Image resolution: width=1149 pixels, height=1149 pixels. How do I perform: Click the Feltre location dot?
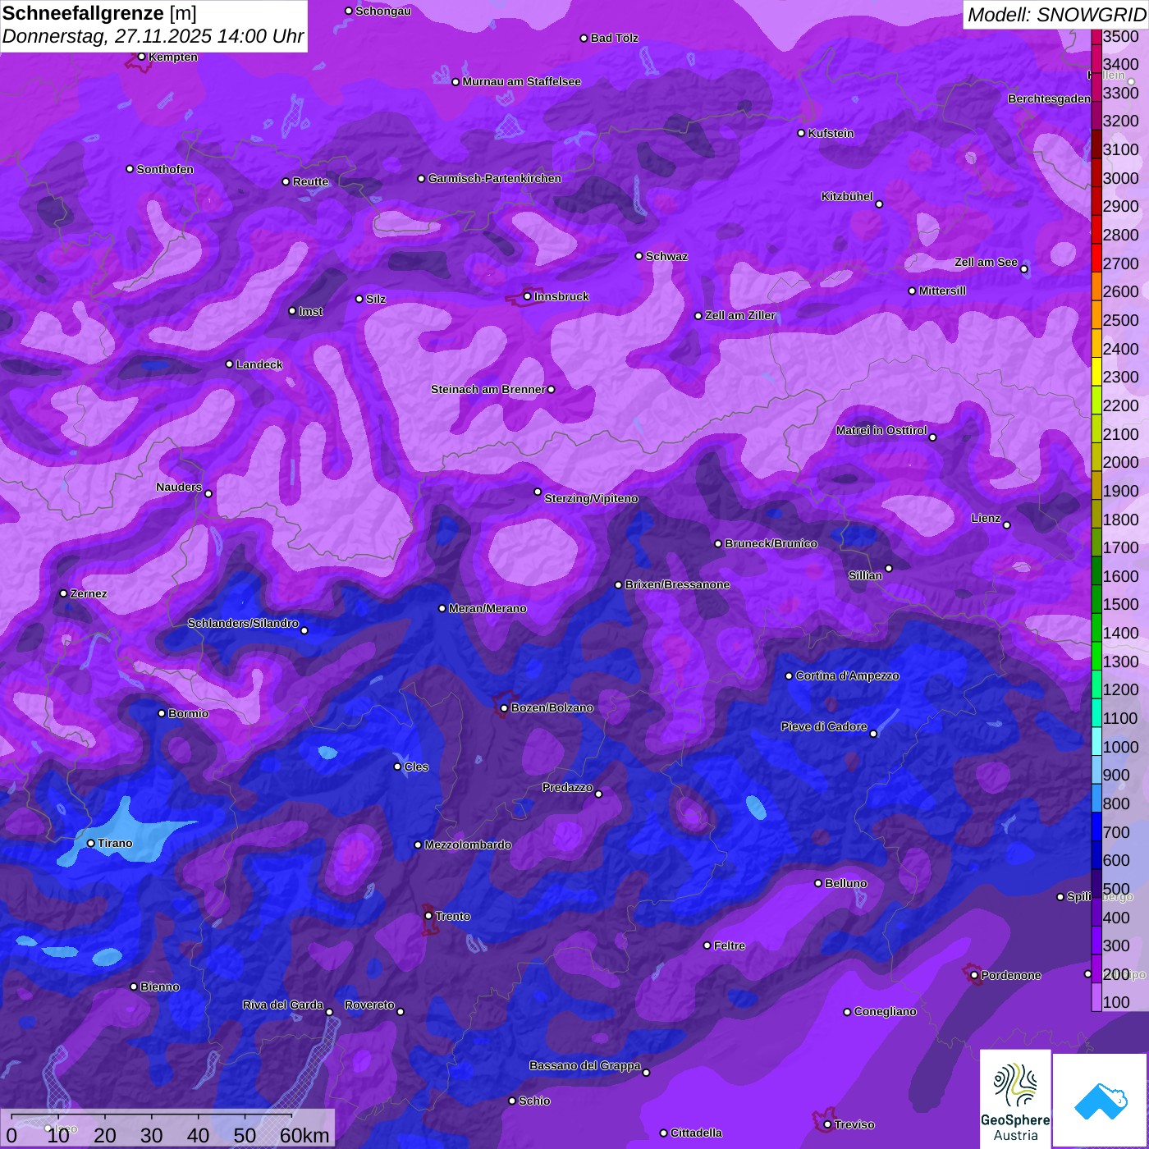(x=707, y=945)
